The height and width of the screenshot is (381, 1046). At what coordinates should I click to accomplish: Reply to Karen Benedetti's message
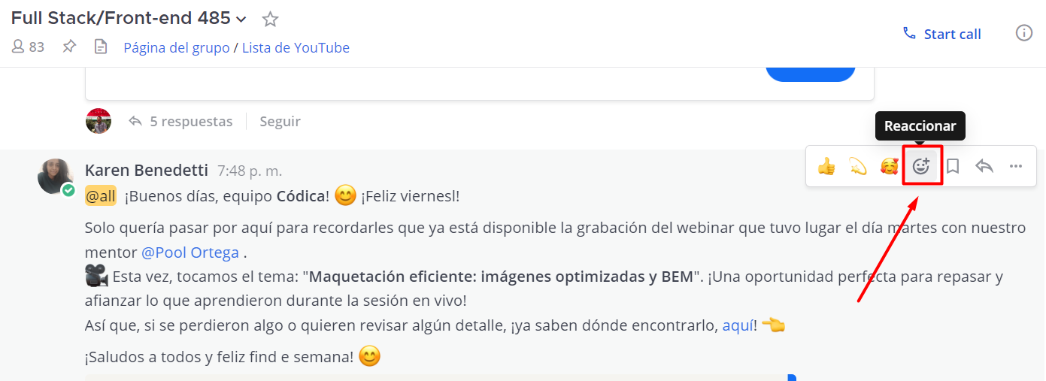tap(984, 166)
